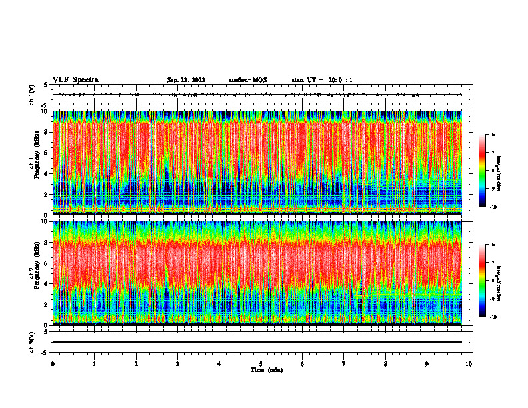Click the "-8" tick label on the ch.1 color bar

click(x=492, y=171)
